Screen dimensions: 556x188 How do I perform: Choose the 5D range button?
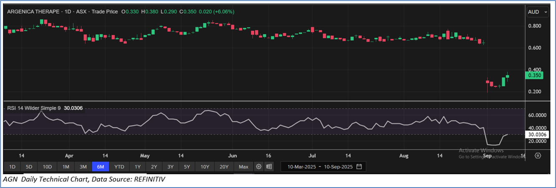pyautogui.click(x=29, y=167)
